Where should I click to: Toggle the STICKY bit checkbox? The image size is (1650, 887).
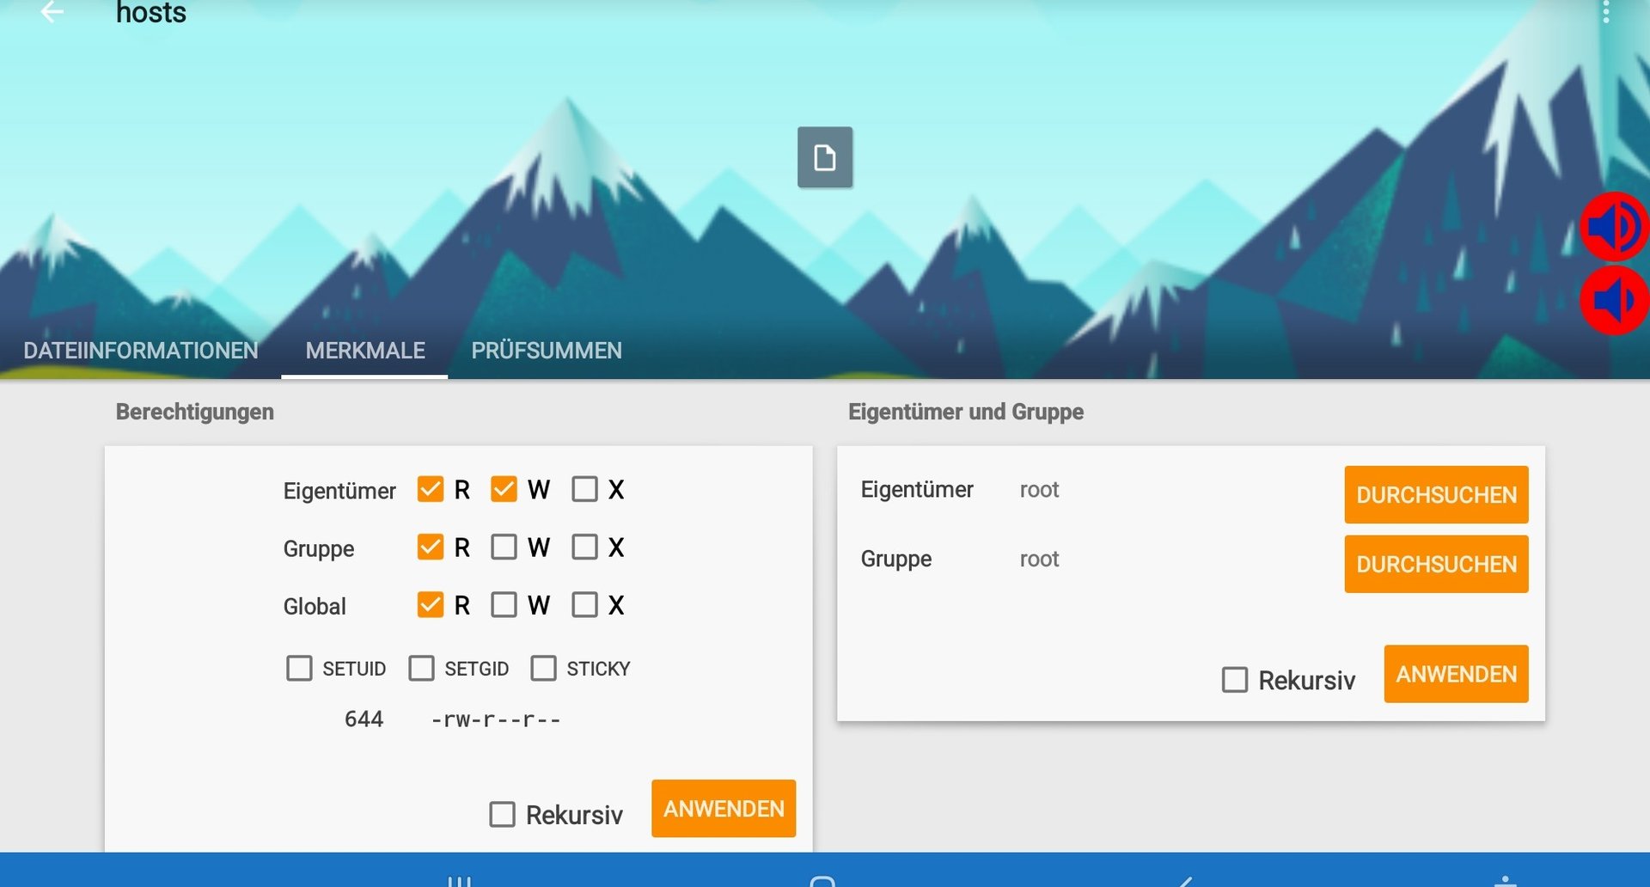(543, 668)
